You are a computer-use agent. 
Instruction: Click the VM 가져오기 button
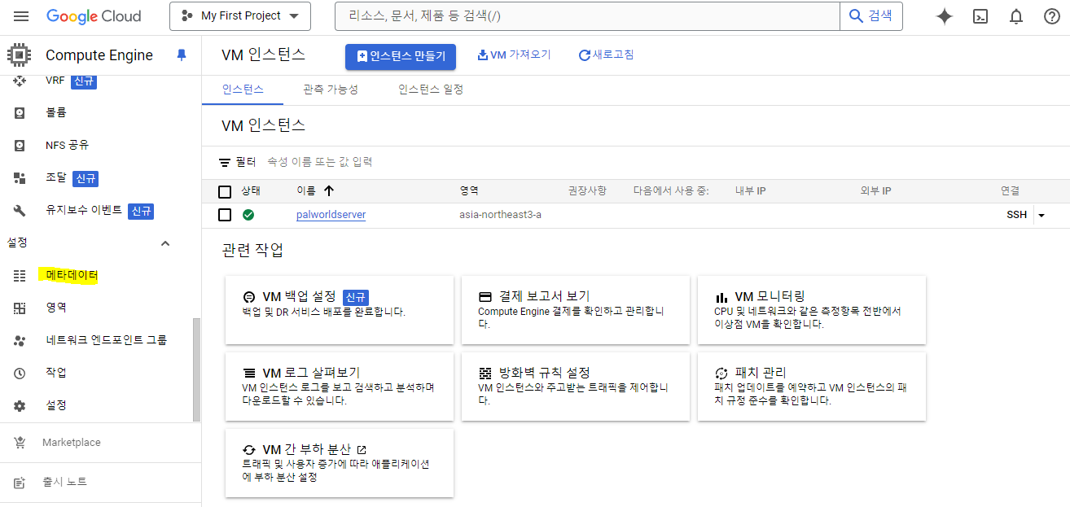coord(514,55)
